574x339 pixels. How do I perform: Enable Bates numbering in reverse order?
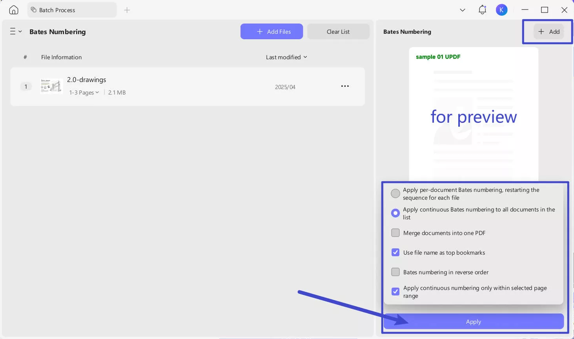click(x=395, y=272)
